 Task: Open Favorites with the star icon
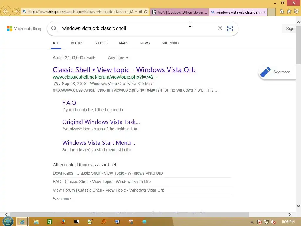(x=289, y=11)
